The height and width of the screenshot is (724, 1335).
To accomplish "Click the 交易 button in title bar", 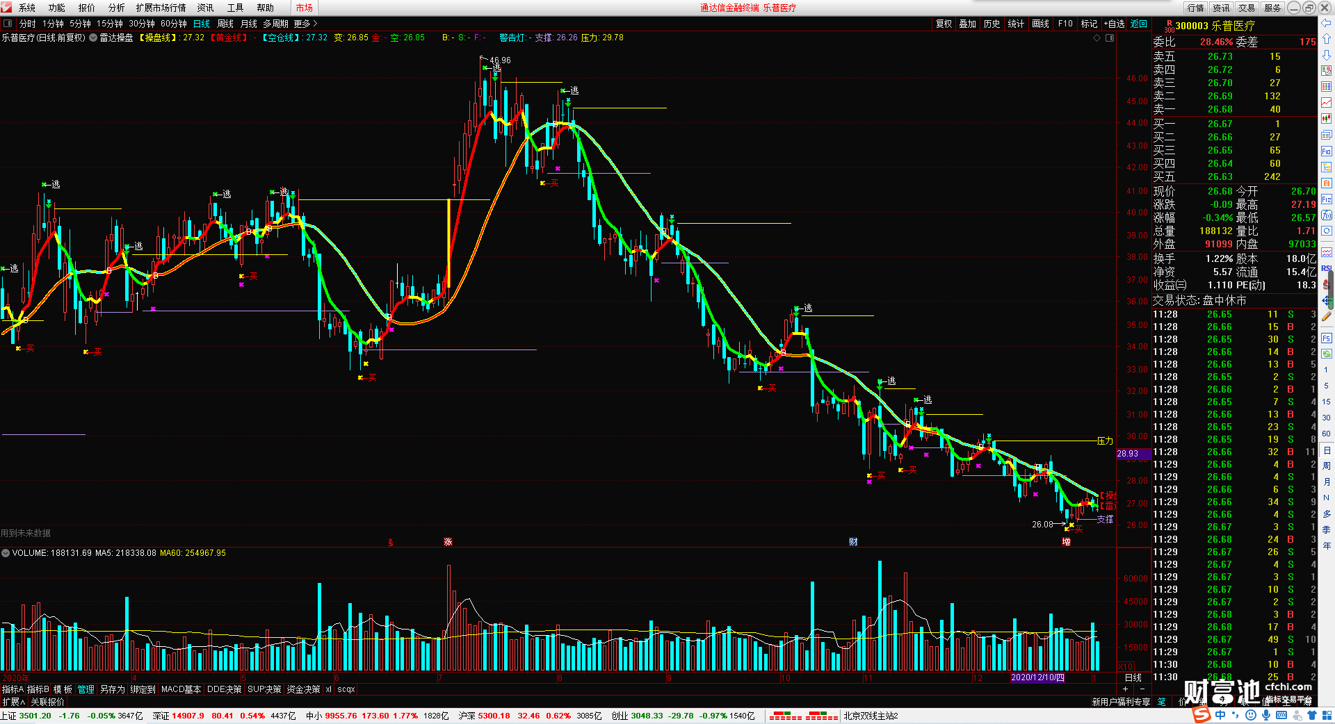I will pos(1247,8).
